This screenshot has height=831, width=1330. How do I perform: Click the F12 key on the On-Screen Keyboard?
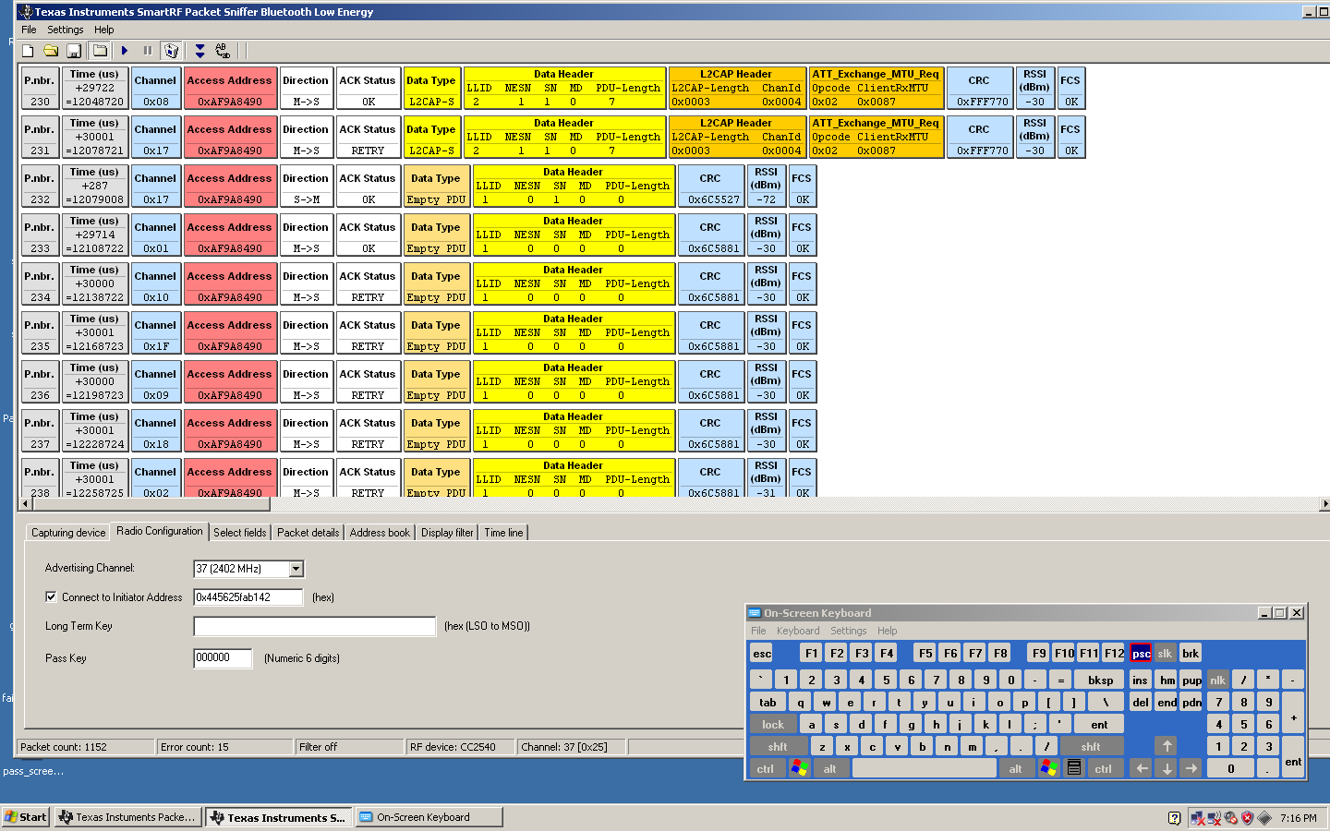point(1114,654)
